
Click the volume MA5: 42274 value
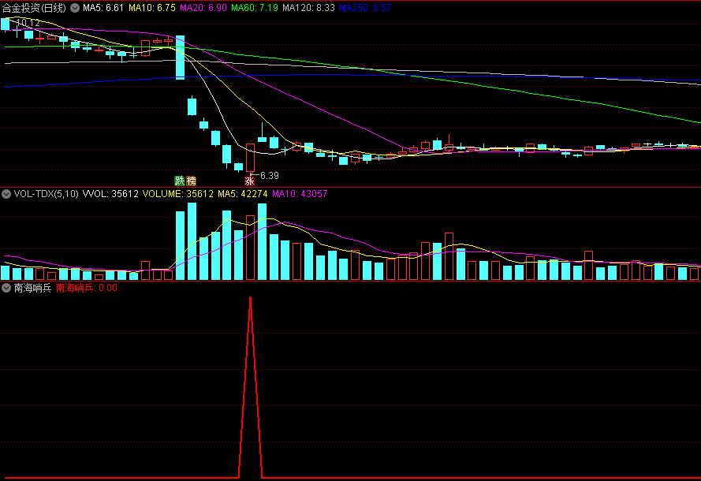point(243,194)
